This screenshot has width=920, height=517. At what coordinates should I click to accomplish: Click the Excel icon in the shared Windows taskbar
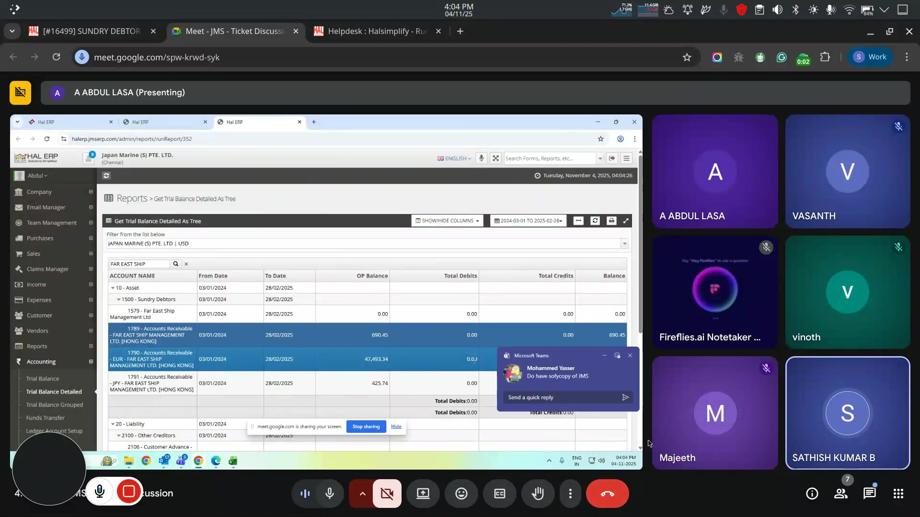[233, 461]
